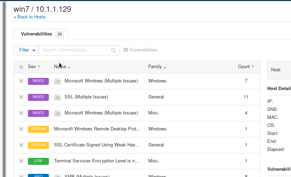
Task: Open SSL Certificate Signed Using Weak Has… entry
Action: [97, 145]
